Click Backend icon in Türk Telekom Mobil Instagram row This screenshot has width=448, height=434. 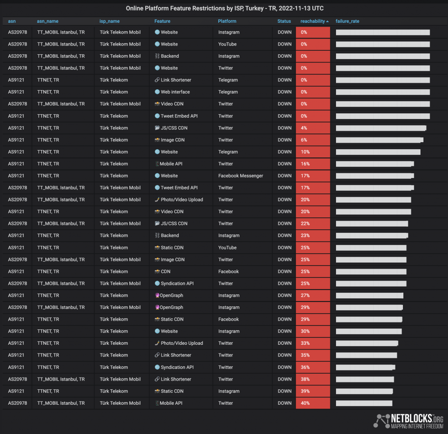pos(157,56)
